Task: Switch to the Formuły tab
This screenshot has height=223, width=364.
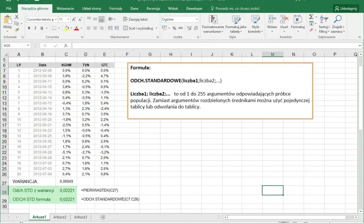Action: (x=116, y=8)
